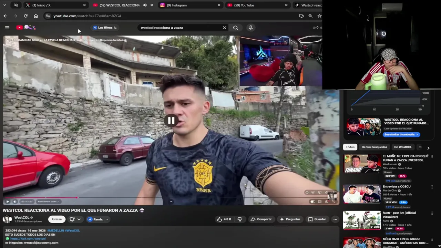Open options for huntr pxxr luv video
The height and width of the screenshot is (248, 441).
pyautogui.click(x=432, y=214)
